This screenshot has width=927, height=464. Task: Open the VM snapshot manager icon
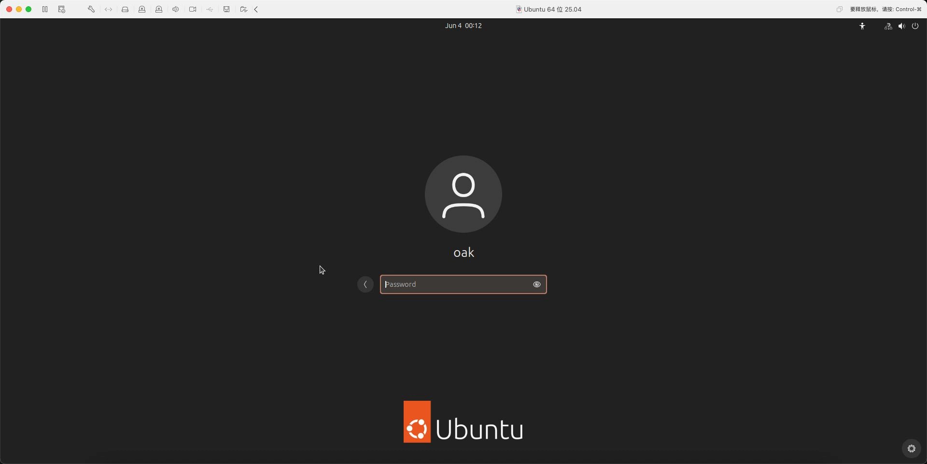tap(62, 9)
